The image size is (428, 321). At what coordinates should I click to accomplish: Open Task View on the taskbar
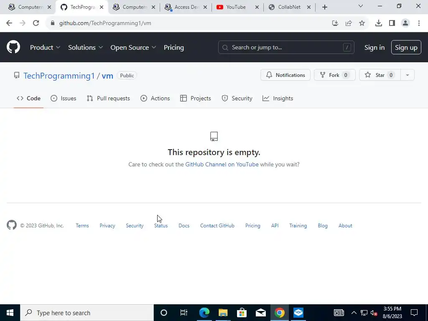pos(184,313)
